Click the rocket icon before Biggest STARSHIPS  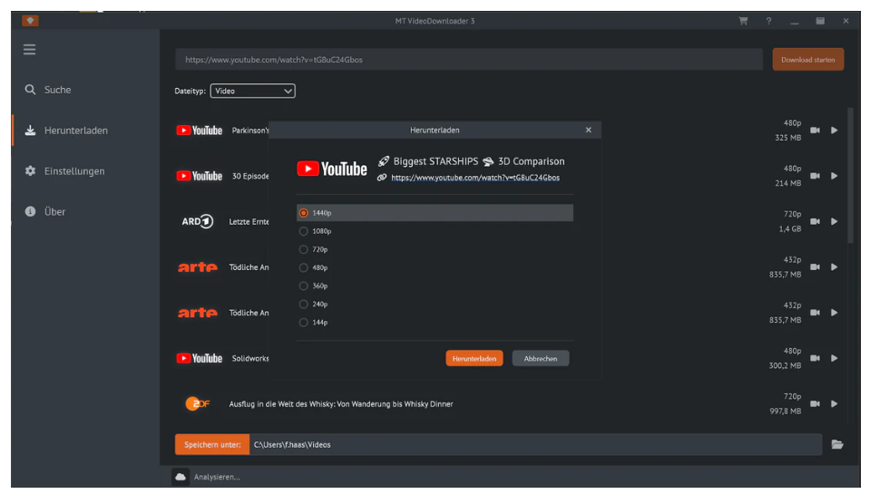coord(384,161)
